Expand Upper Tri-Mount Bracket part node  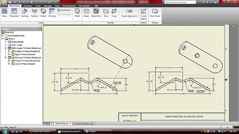click(x=9, y=54)
